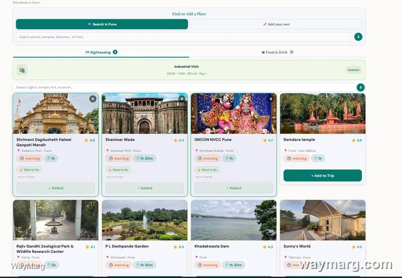The height and width of the screenshot is (278, 402).
Task: Toggle the Added state on ISKCON NVCC Pune
Action: [234, 188]
